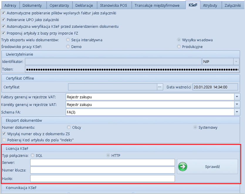Click the Token password field
Screen dimensions: 245x194
pos(132,69)
